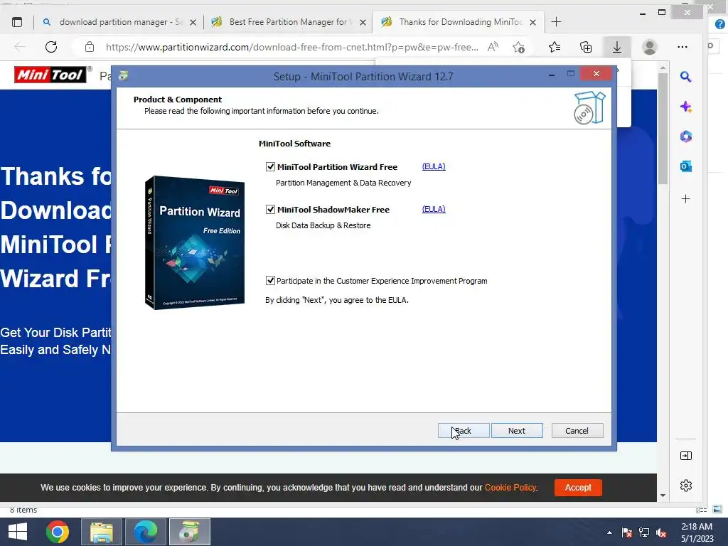The height and width of the screenshot is (546, 728).
Task: View site information lock icon
Action: coord(90,47)
